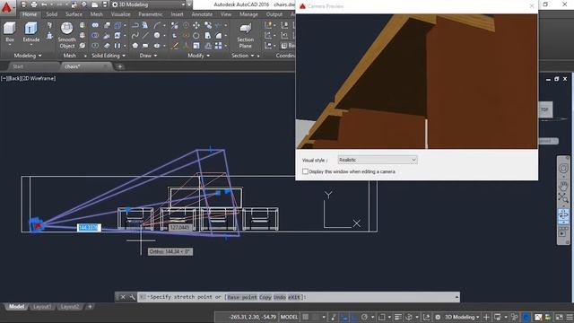Click the solid Union icon in Solid Editing
Screen dimensions: 574x323
95,25
